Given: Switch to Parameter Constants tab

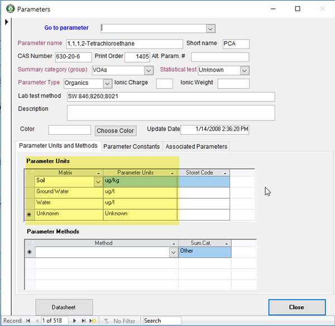Looking at the screenshot, I should (132, 147).
